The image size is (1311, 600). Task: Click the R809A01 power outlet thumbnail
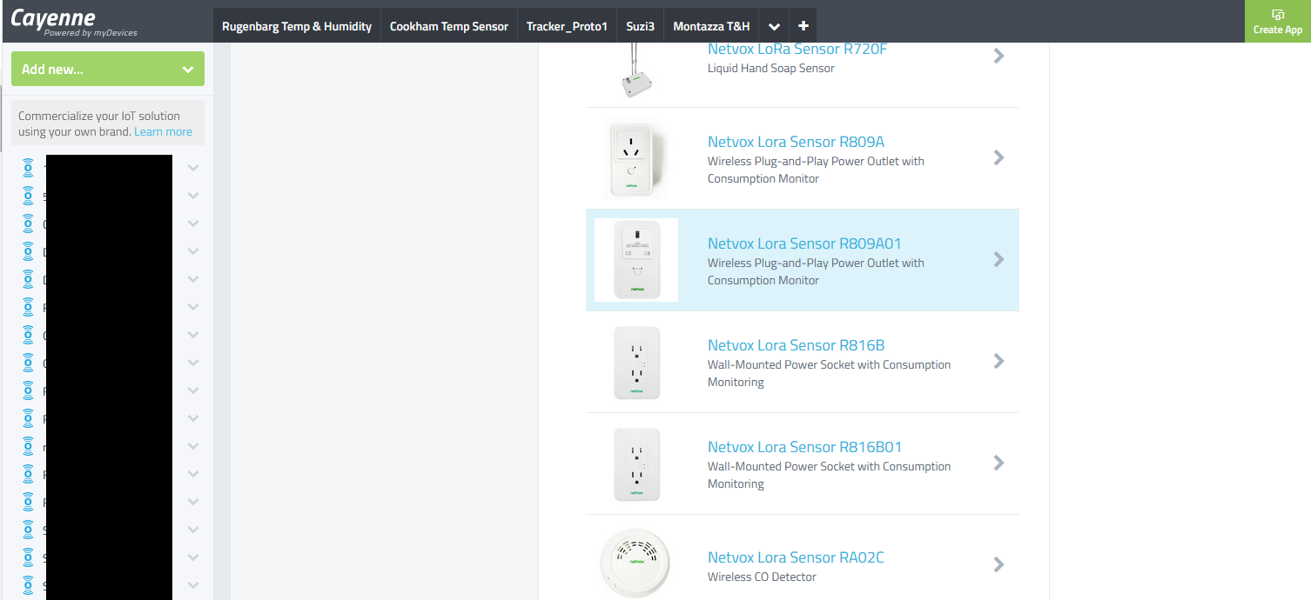pos(636,259)
